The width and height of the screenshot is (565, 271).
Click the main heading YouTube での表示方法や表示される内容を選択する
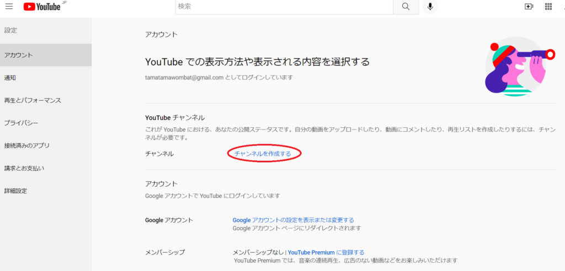click(x=257, y=62)
